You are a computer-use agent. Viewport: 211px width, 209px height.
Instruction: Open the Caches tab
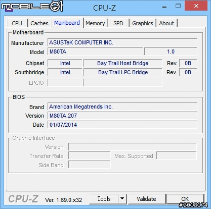pyautogui.click(x=39, y=23)
